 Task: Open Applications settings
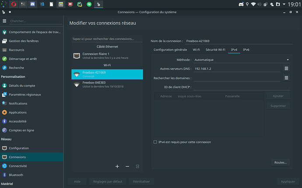point(32,113)
